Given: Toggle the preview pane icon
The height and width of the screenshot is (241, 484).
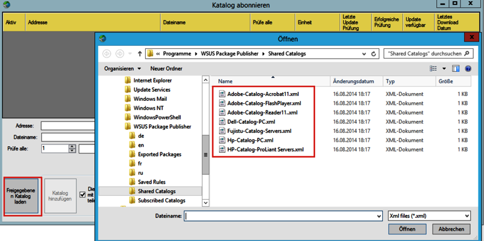Looking at the screenshot, I should [456, 68].
